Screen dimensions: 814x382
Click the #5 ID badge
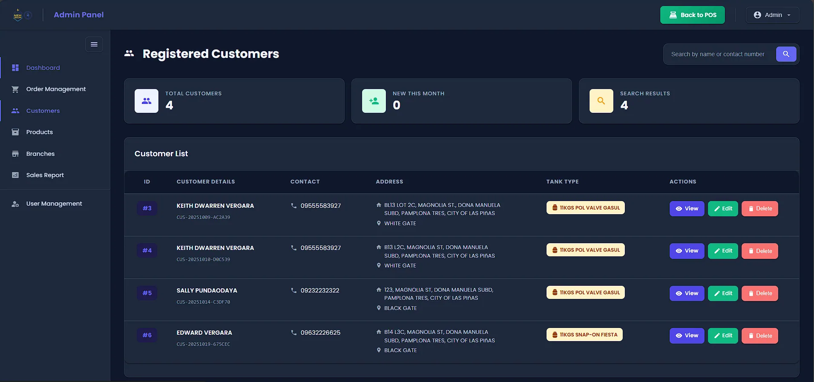(x=147, y=293)
